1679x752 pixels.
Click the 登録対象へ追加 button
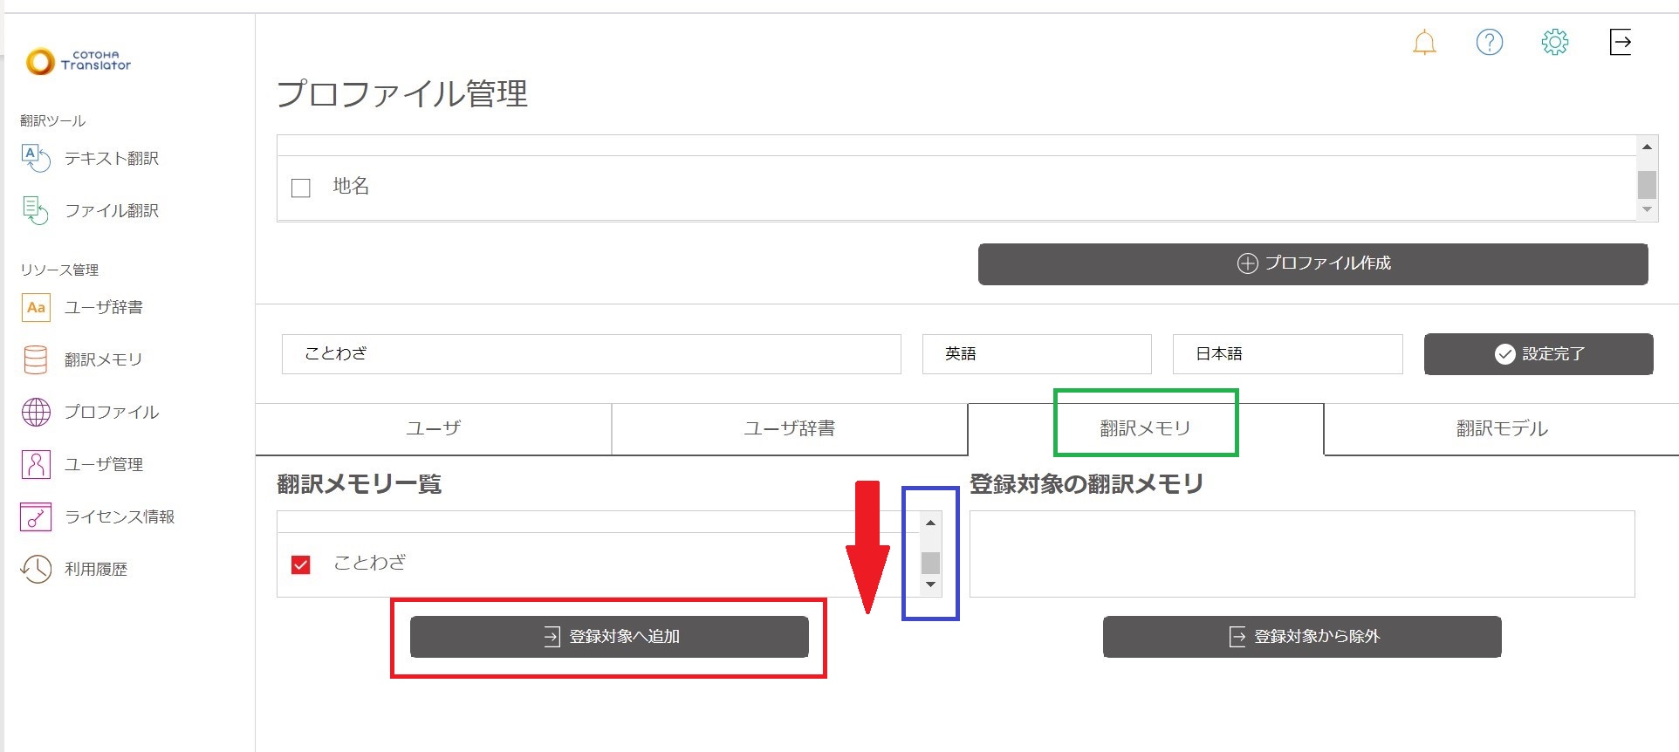(x=609, y=637)
